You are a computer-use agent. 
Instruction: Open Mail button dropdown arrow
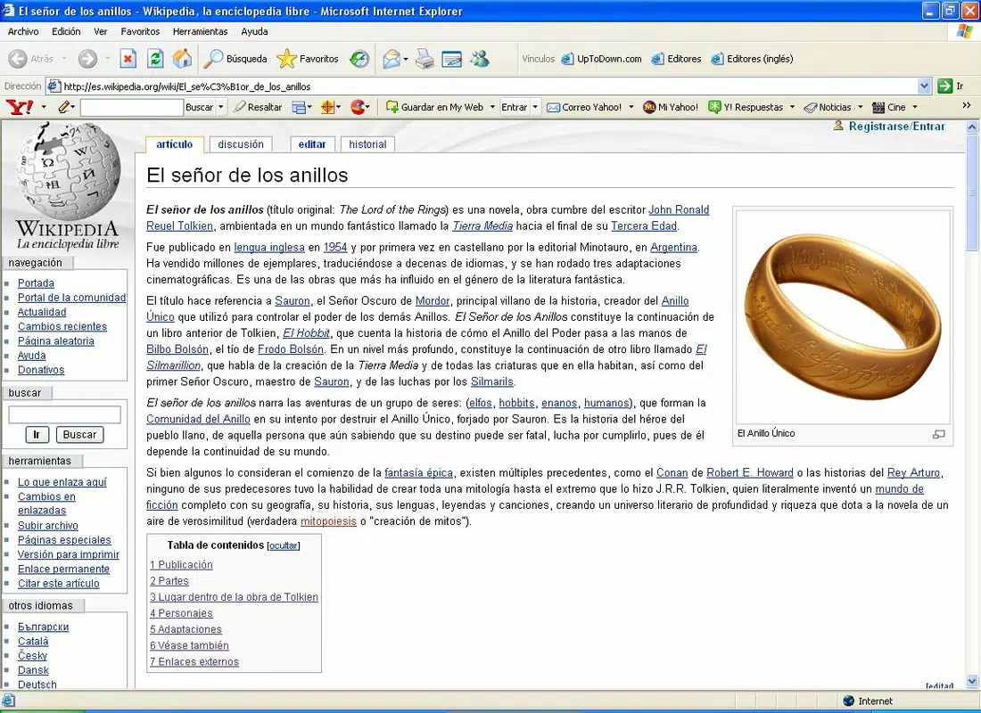point(406,60)
